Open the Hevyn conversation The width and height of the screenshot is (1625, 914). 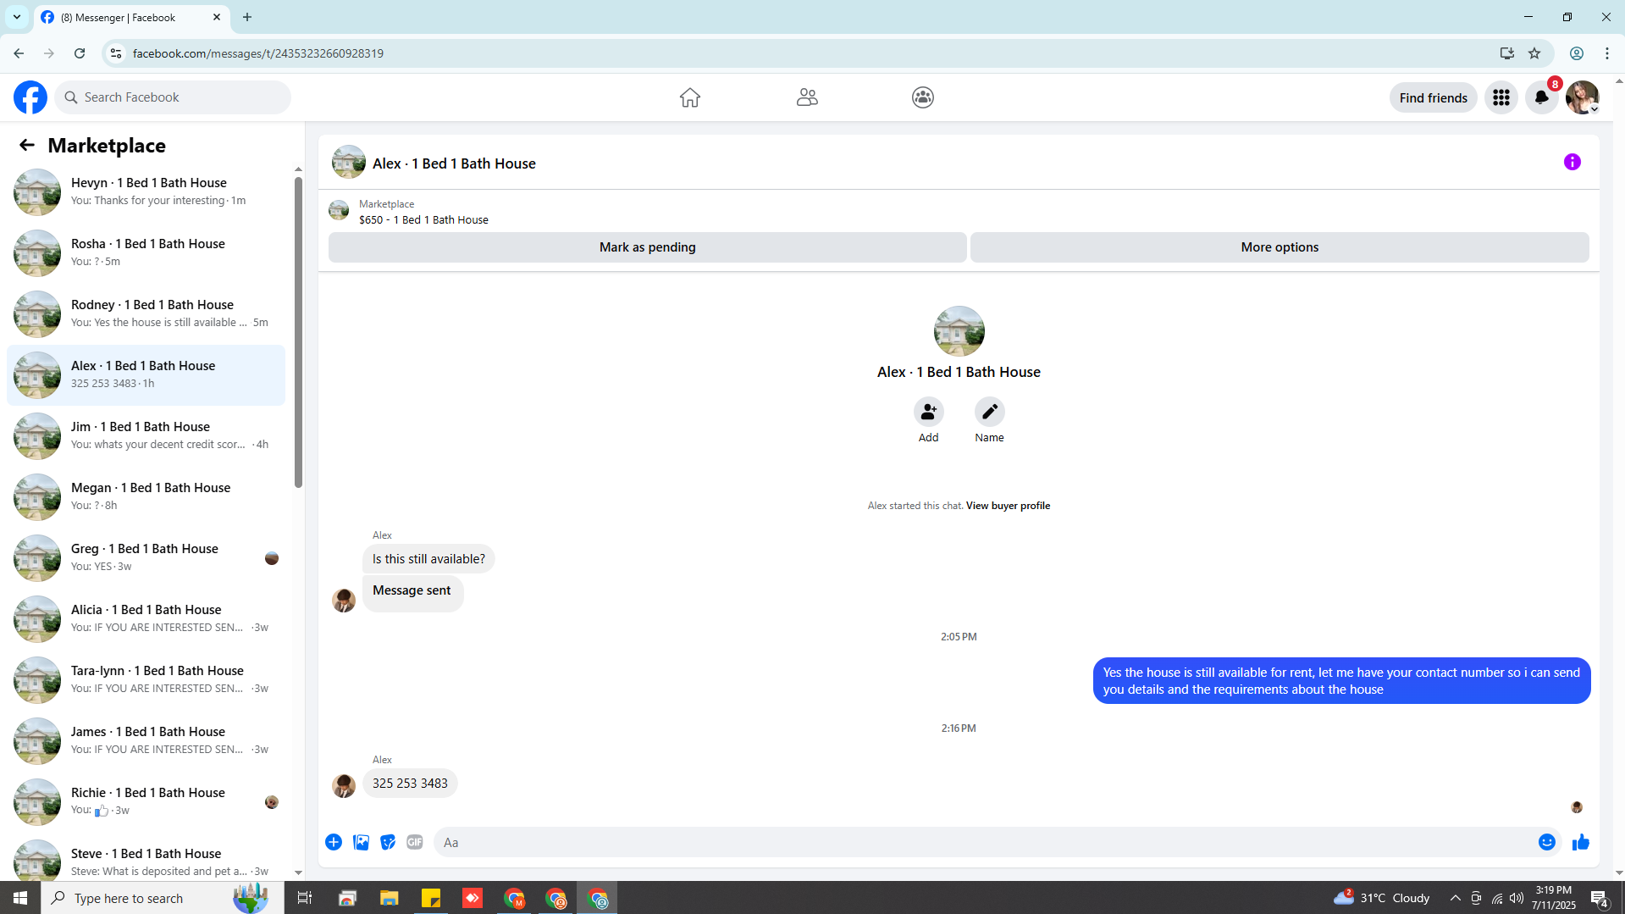[x=146, y=192]
